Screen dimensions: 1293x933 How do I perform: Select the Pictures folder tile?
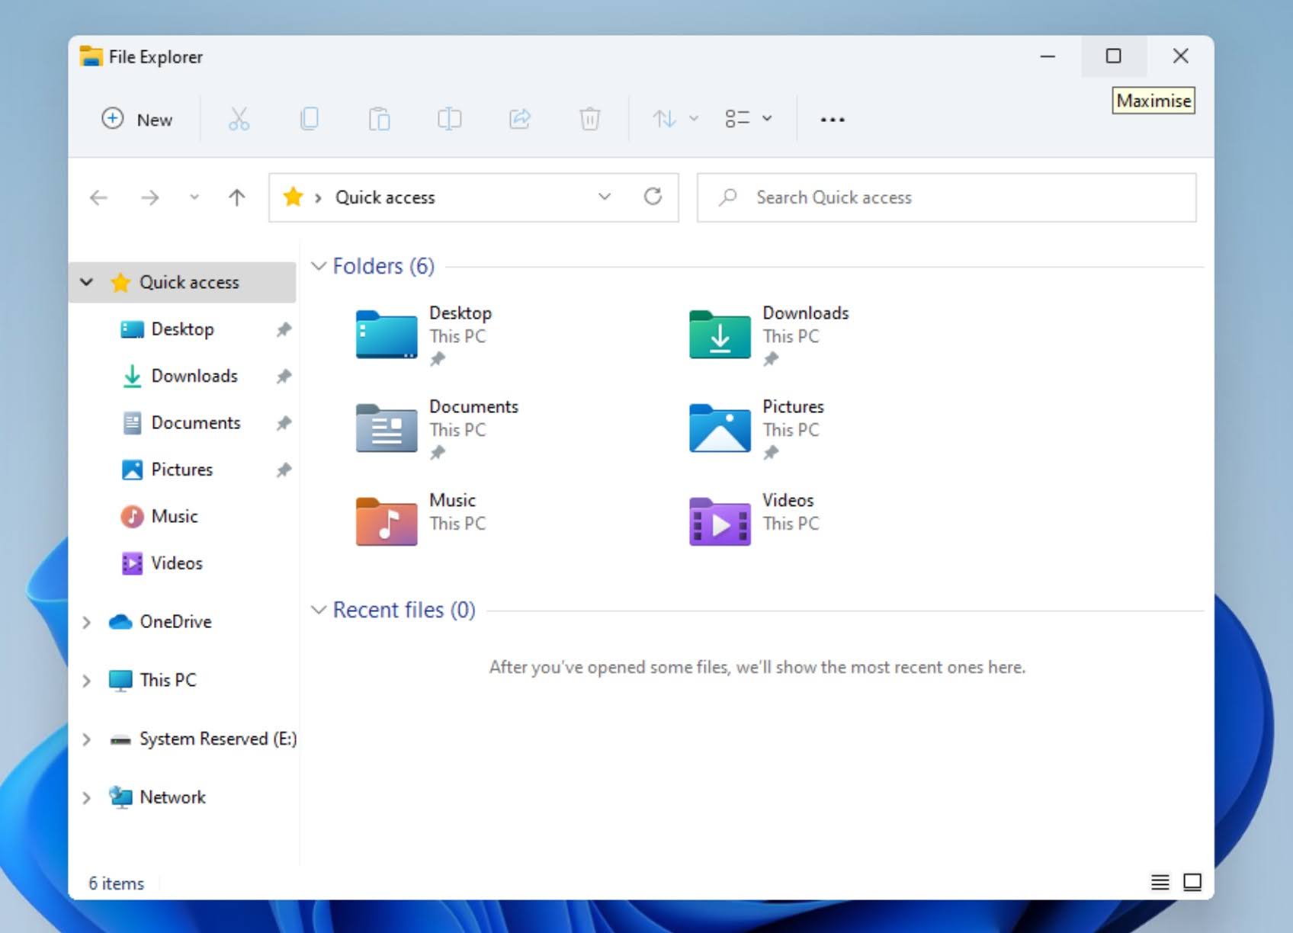[756, 429]
